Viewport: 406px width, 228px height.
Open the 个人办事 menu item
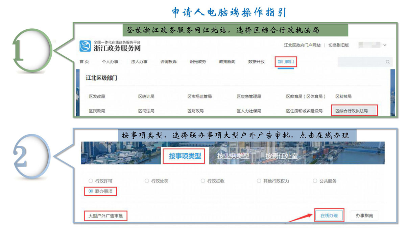point(110,62)
